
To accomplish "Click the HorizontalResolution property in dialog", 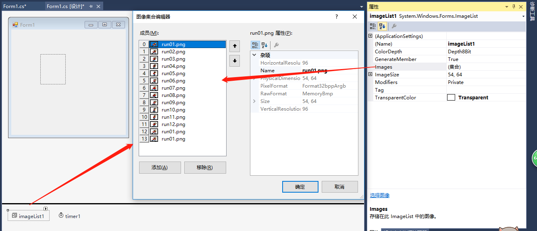I will coord(304,63).
